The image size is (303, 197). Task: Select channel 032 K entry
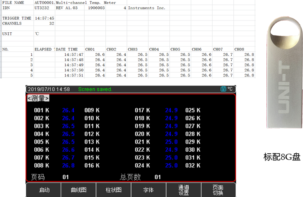tap(193, 165)
